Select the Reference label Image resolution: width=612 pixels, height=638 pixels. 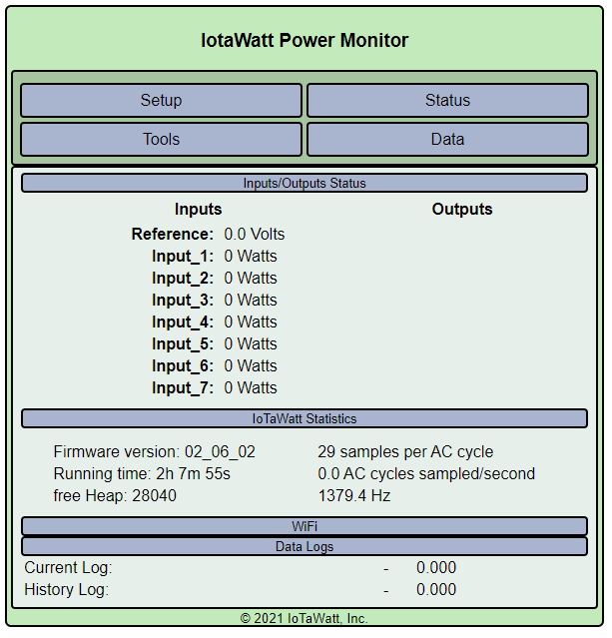tap(172, 235)
